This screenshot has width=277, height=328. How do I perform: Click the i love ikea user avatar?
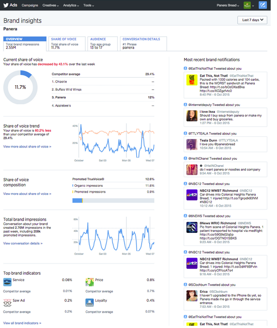pyautogui.click(x=192, y=115)
